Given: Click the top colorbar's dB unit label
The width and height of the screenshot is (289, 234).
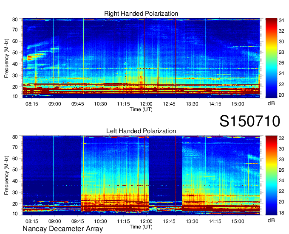Looking at the screenshot, I should coord(271,103).
